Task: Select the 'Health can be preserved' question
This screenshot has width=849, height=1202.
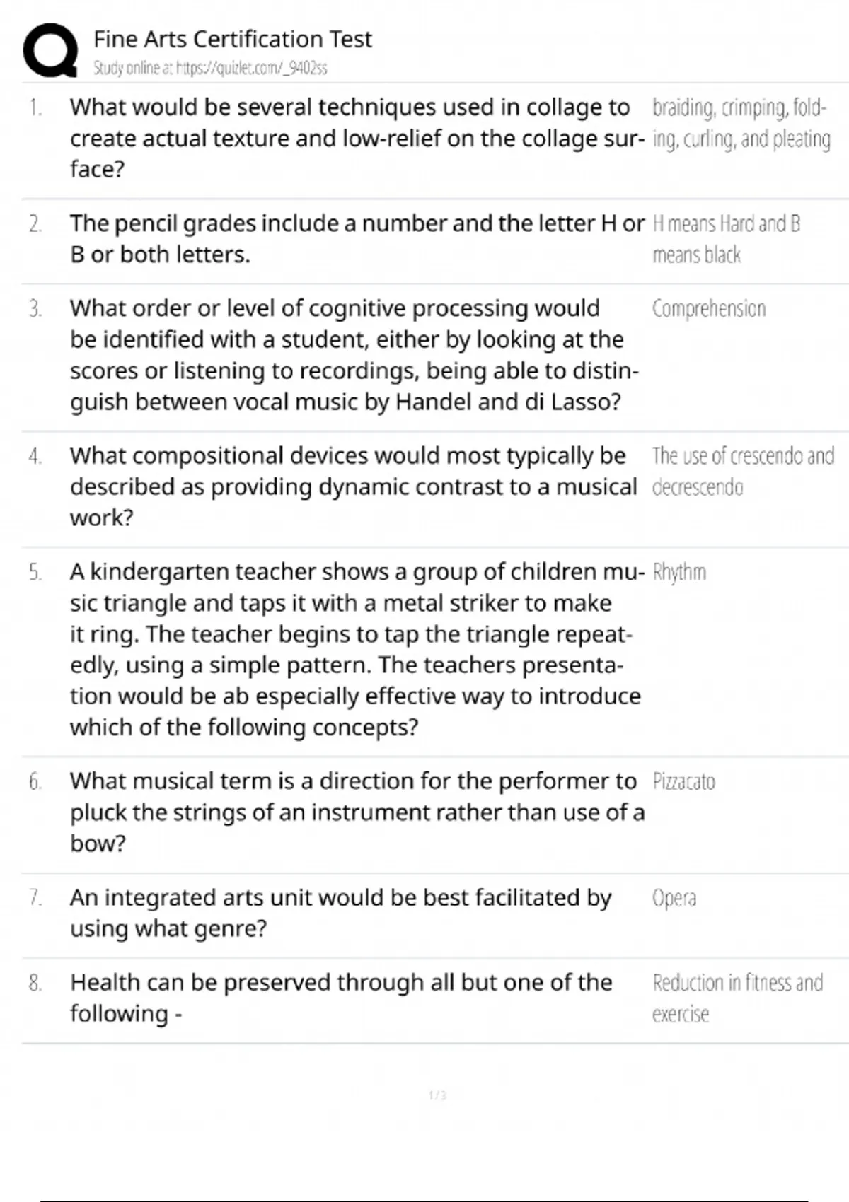Action: (x=340, y=998)
